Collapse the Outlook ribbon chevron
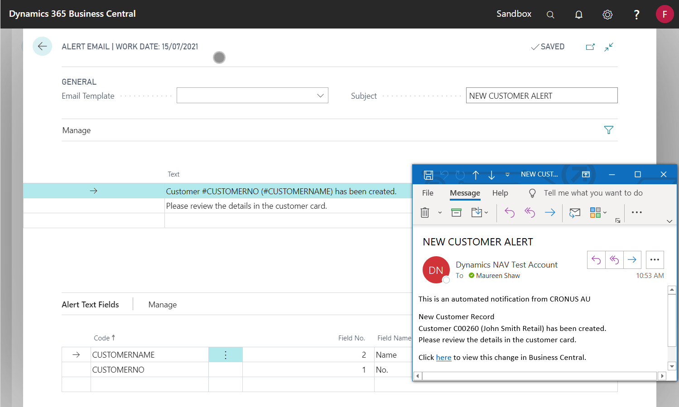The height and width of the screenshot is (407, 679). (x=669, y=221)
